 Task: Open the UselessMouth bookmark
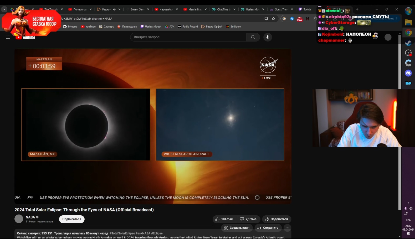tap(151, 27)
